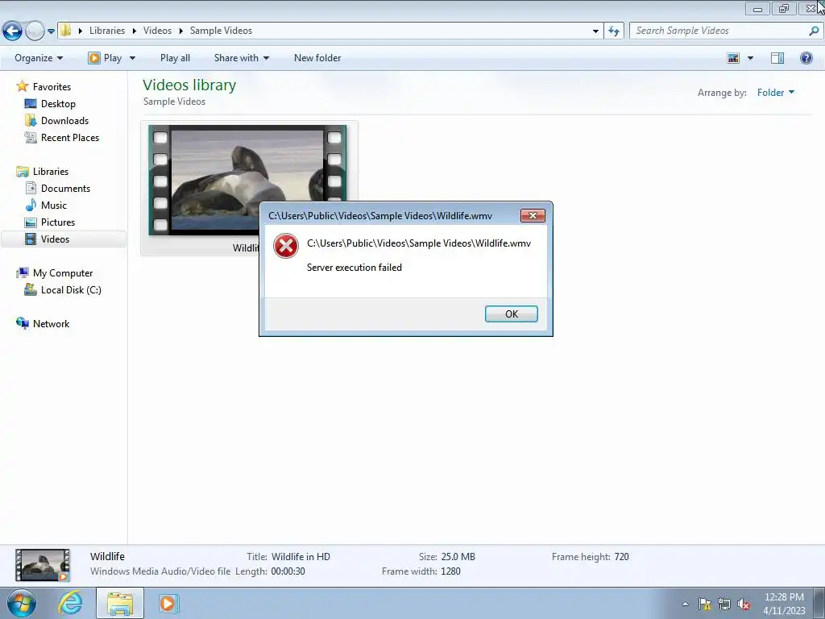Select the Videos library in sidebar
The width and height of the screenshot is (825, 619).
pyautogui.click(x=55, y=239)
